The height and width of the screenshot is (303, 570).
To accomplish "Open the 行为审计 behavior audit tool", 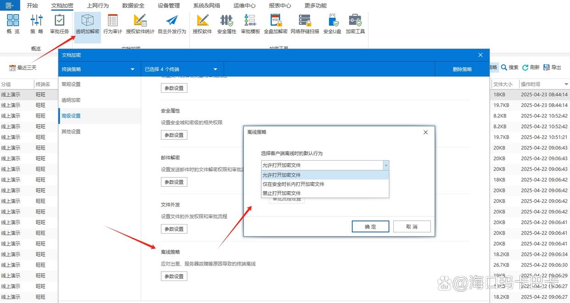I will [112, 23].
